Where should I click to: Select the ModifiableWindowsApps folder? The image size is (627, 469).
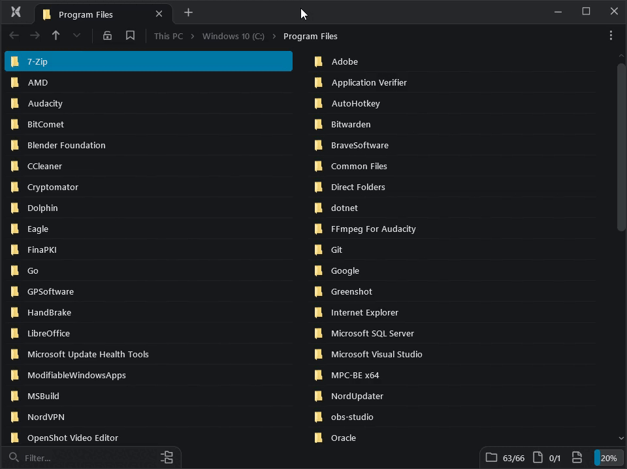tap(148, 375)
